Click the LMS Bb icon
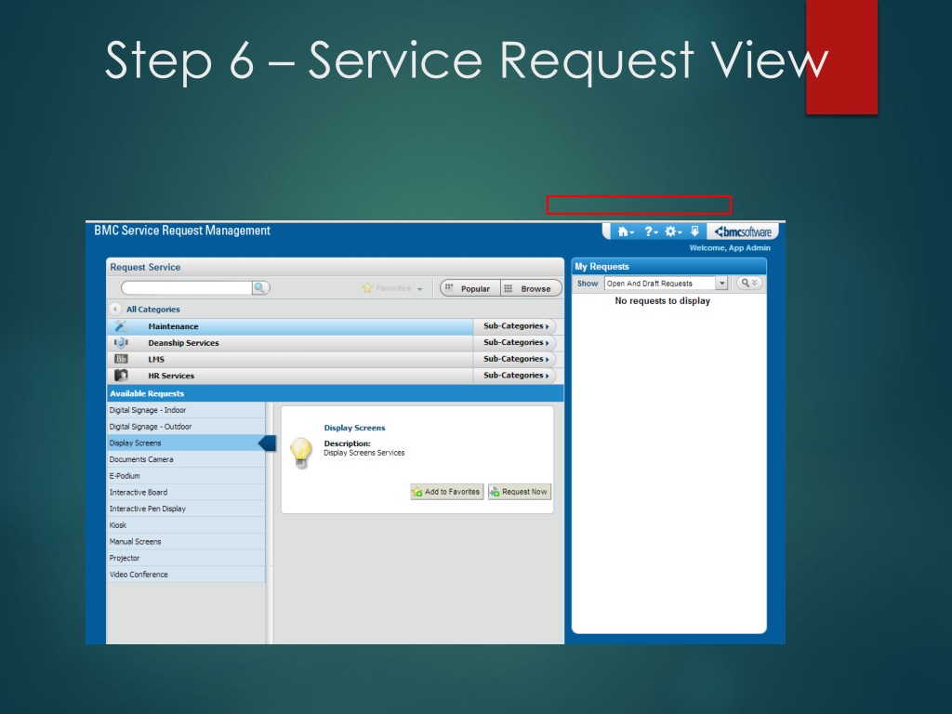Screen dimensions: 952x714 (121, 359)
